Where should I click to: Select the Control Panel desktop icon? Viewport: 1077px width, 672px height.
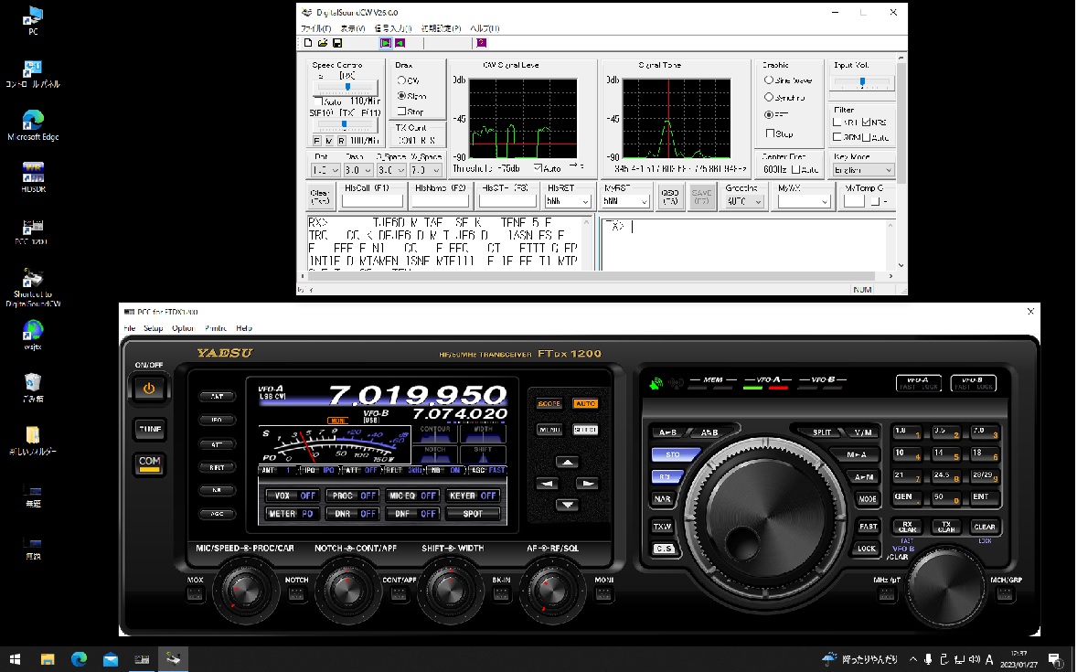33,74
